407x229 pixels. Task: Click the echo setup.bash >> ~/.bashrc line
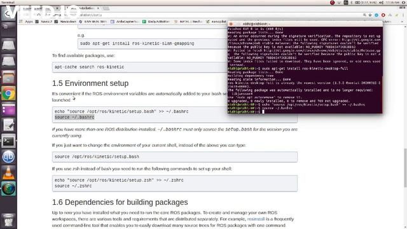[121, 111]
